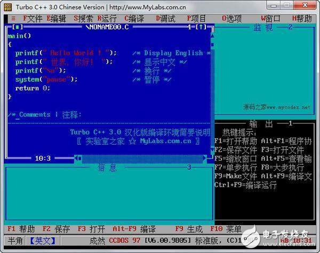Click F1 帮助 in the status line
Image resolution: width=320 pixels, height=253 pixels.
(x=21, y=229)
